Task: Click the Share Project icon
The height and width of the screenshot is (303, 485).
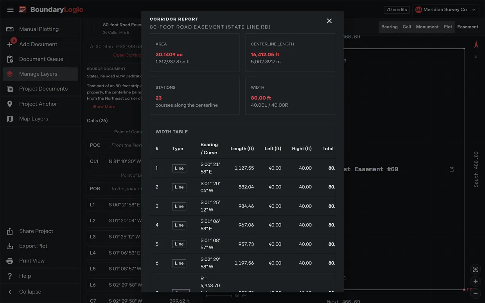Action: click(x=10, y=231)
